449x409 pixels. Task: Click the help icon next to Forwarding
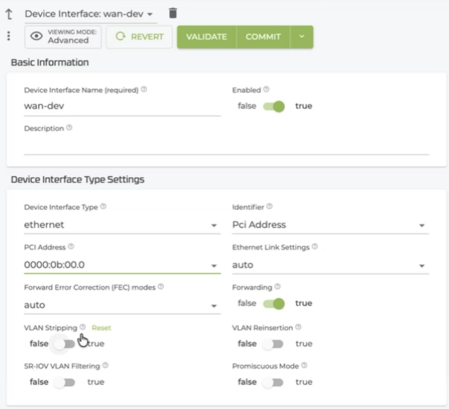[277, 287]
